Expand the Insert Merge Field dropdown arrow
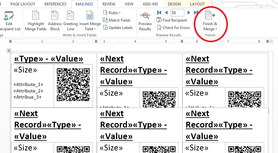The height and width of the screenshot is (153, 278). pos(95,29)
